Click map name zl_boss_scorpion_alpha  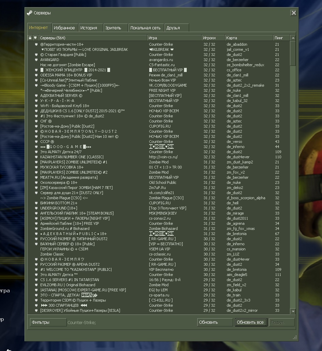coord(246,198)
